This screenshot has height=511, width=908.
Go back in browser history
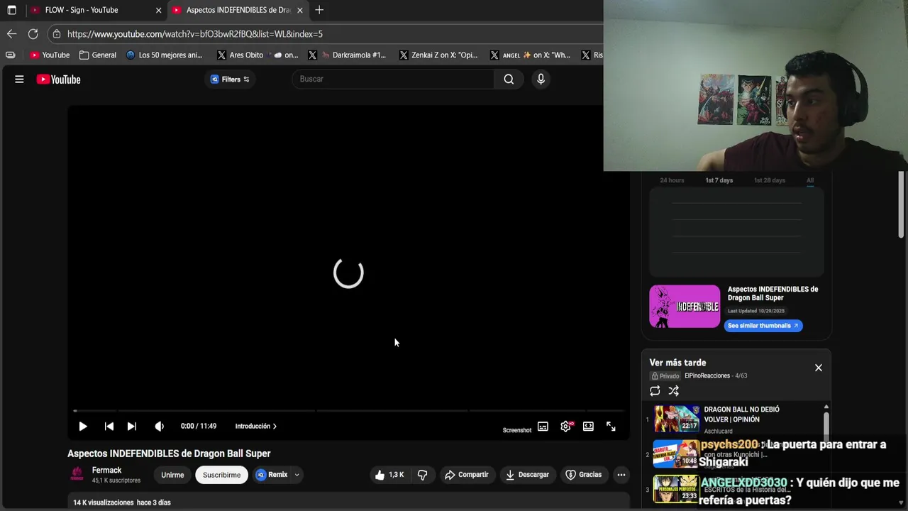pos(11,33)
